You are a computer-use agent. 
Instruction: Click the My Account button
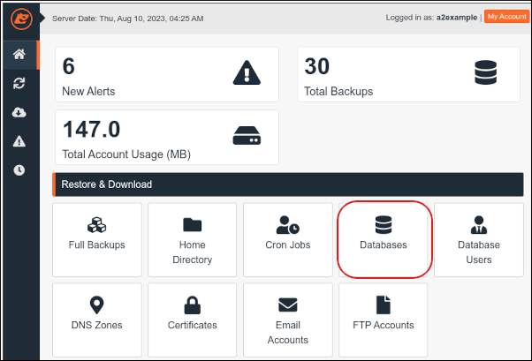tap(507, 17)
